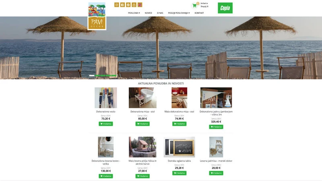Open the decorative sail product image
The height and width of the screenshot is (181, 322).
pyautogui.click(x=216, y=98)
